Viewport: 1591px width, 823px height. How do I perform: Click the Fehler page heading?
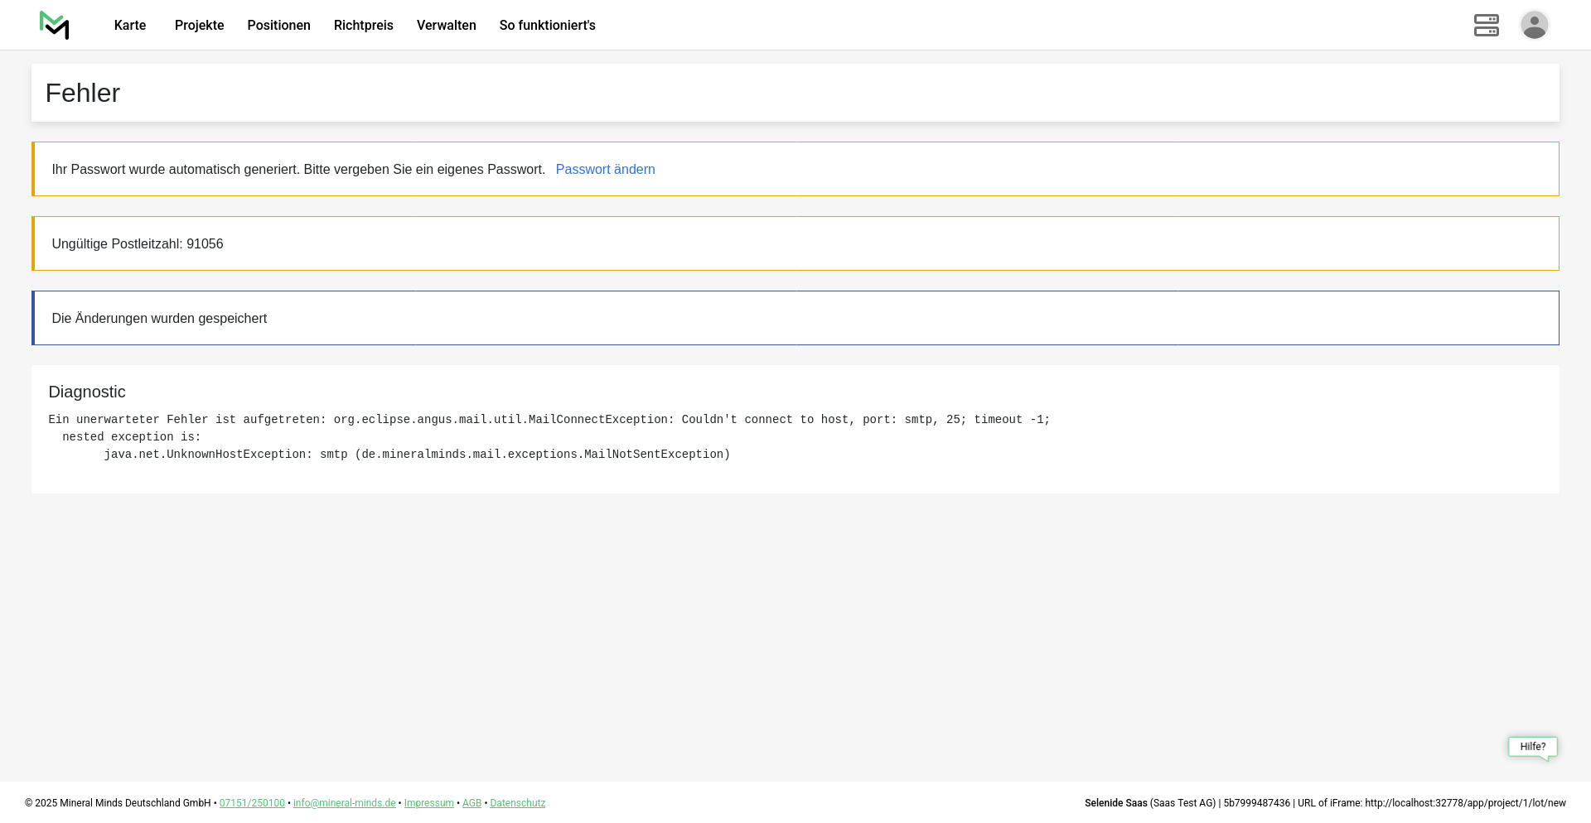click(83, 94)
